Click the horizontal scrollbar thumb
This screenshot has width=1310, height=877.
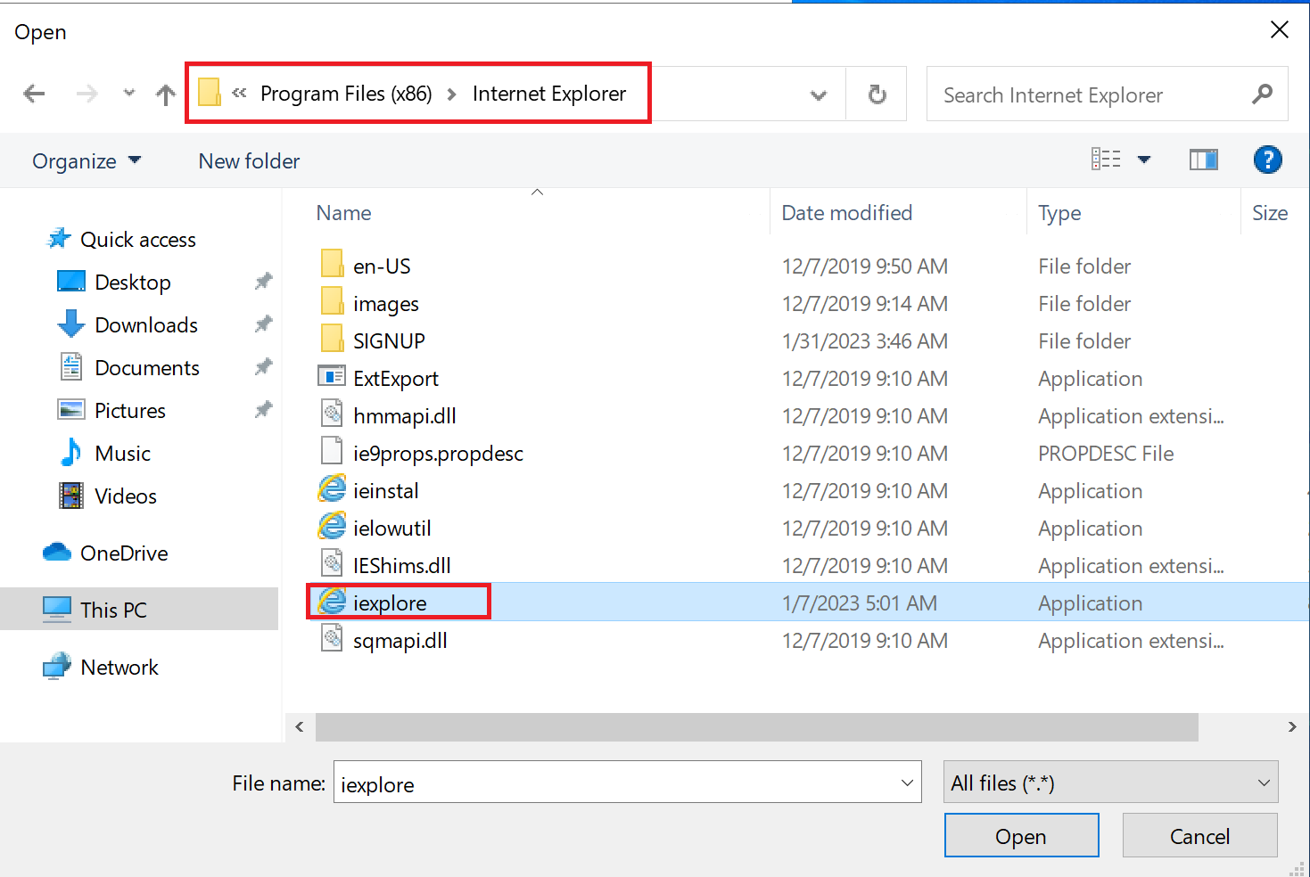(x=756, y=727)
